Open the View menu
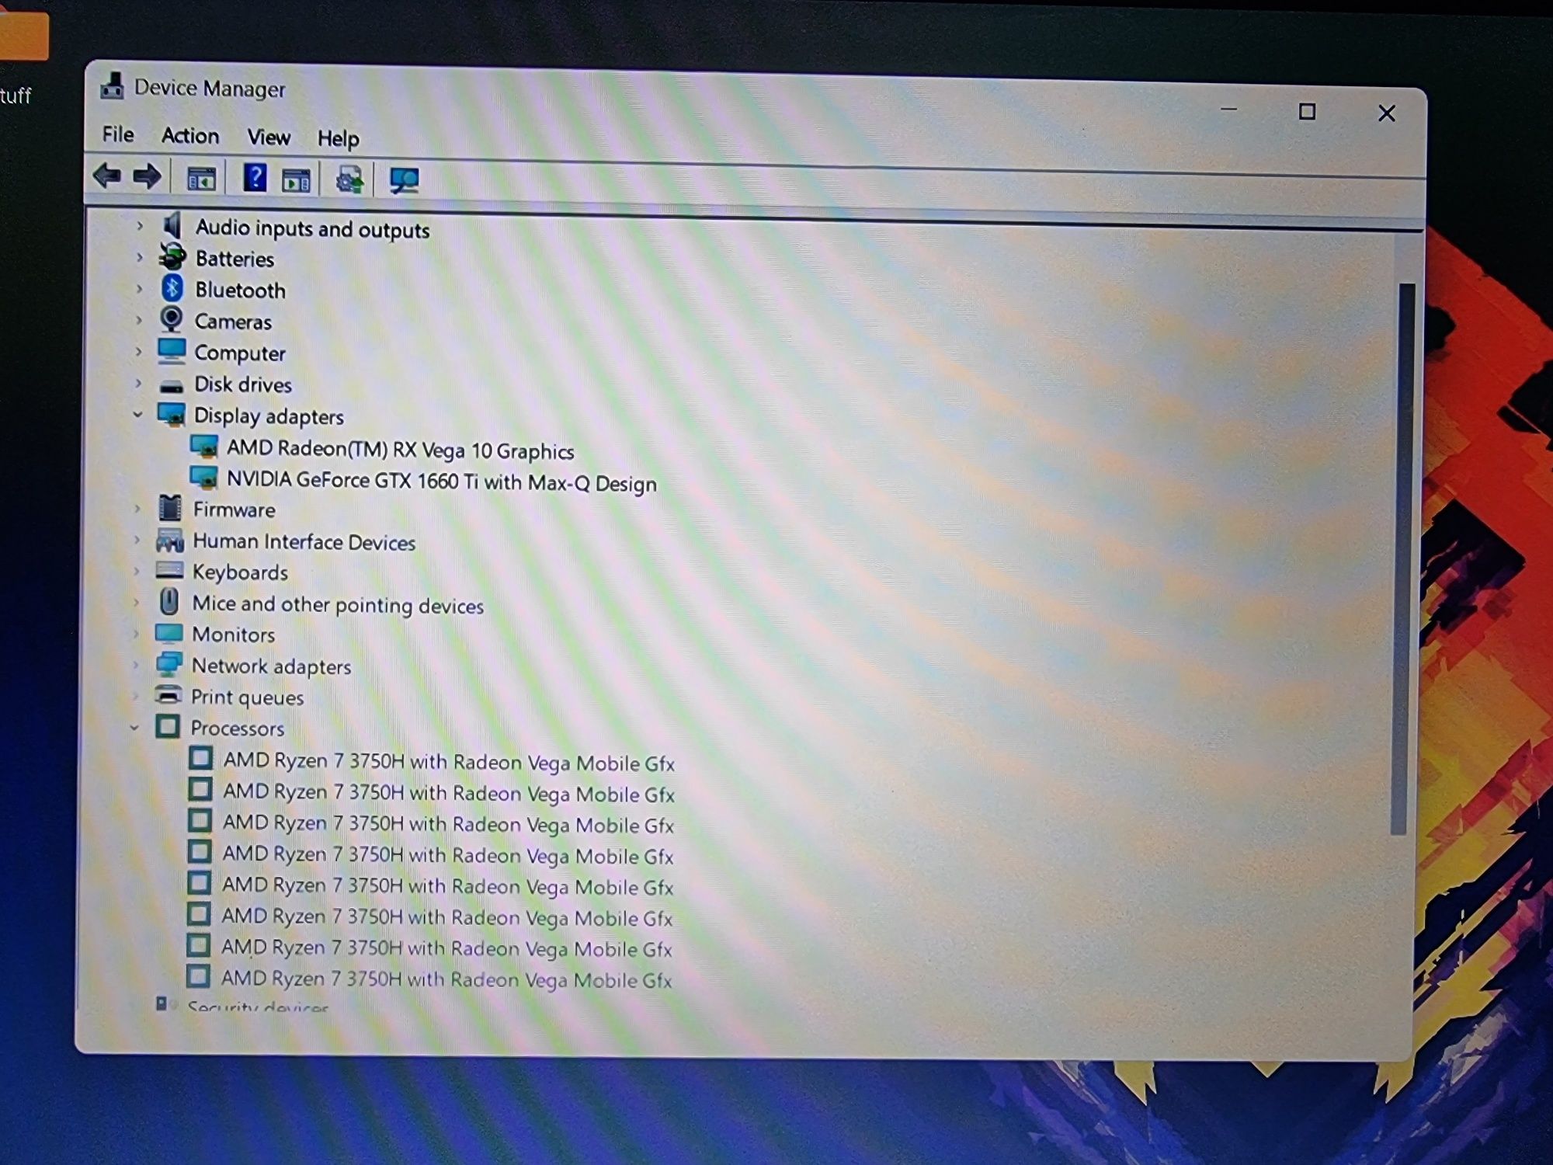The height and width of the screenshot is (1165, 1553). (269, 137)
